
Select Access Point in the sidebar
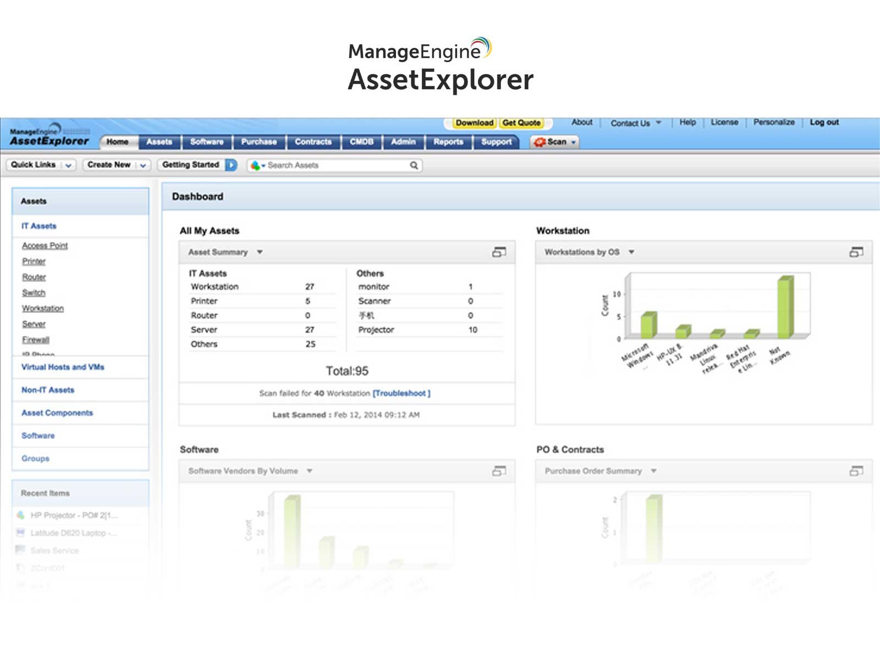45,246
